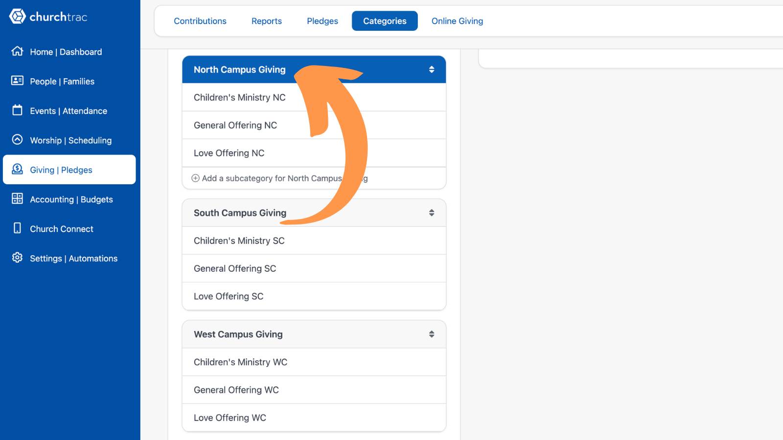
Task: Go to People | Families
Action: 69,81
